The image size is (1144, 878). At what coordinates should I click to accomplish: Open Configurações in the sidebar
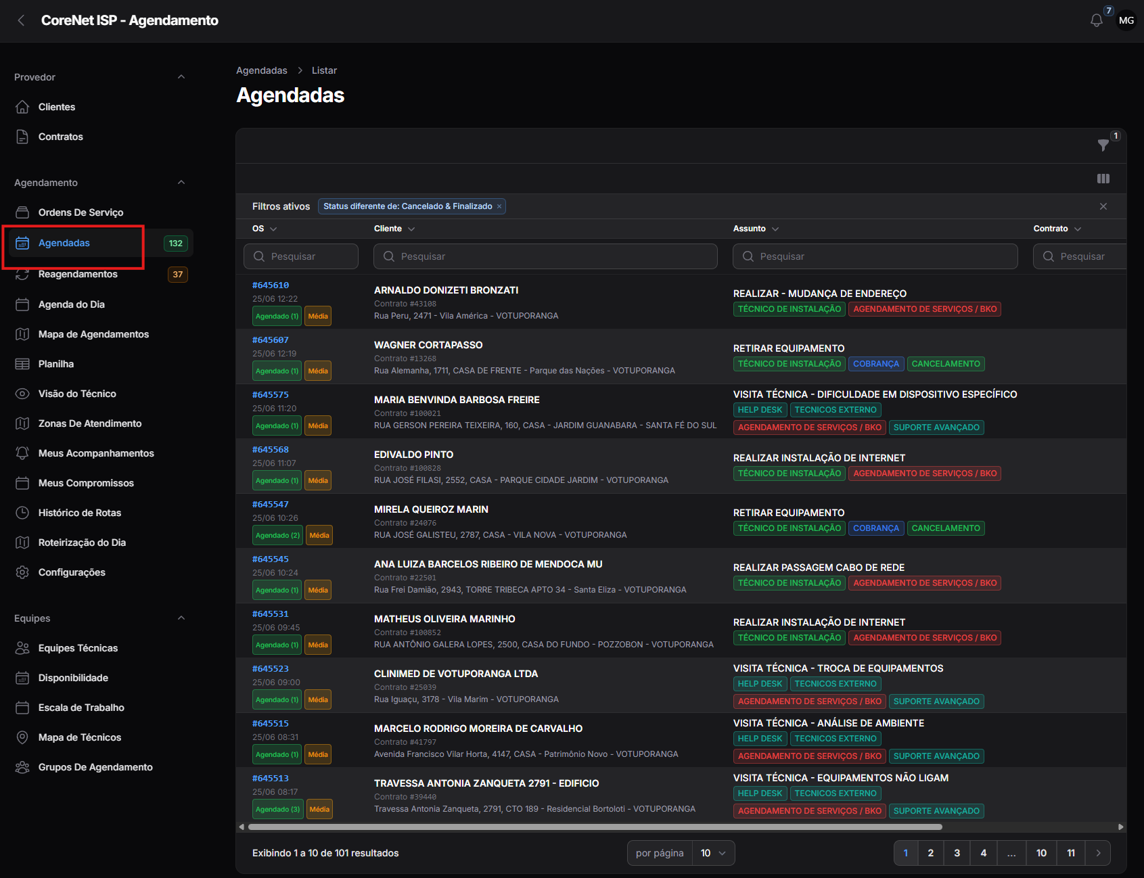72,572
